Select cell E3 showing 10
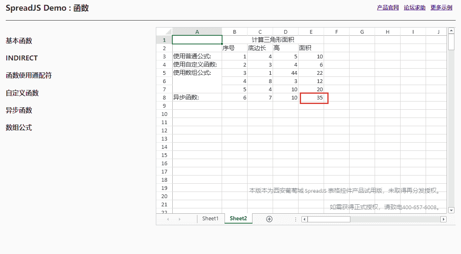Viewport: 461px width, 254px height. click(x=311, y=56)
